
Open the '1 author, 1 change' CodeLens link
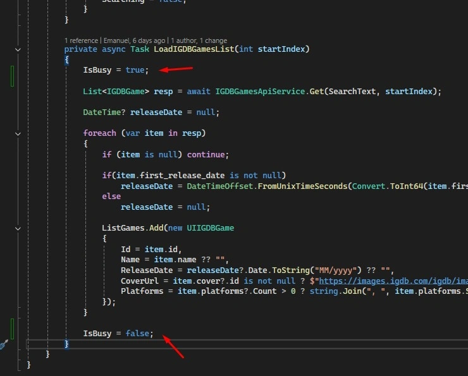(x=199, y=40)
